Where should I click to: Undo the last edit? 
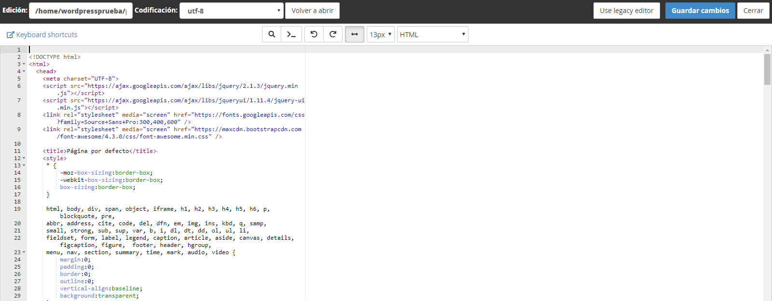point(314,34)
